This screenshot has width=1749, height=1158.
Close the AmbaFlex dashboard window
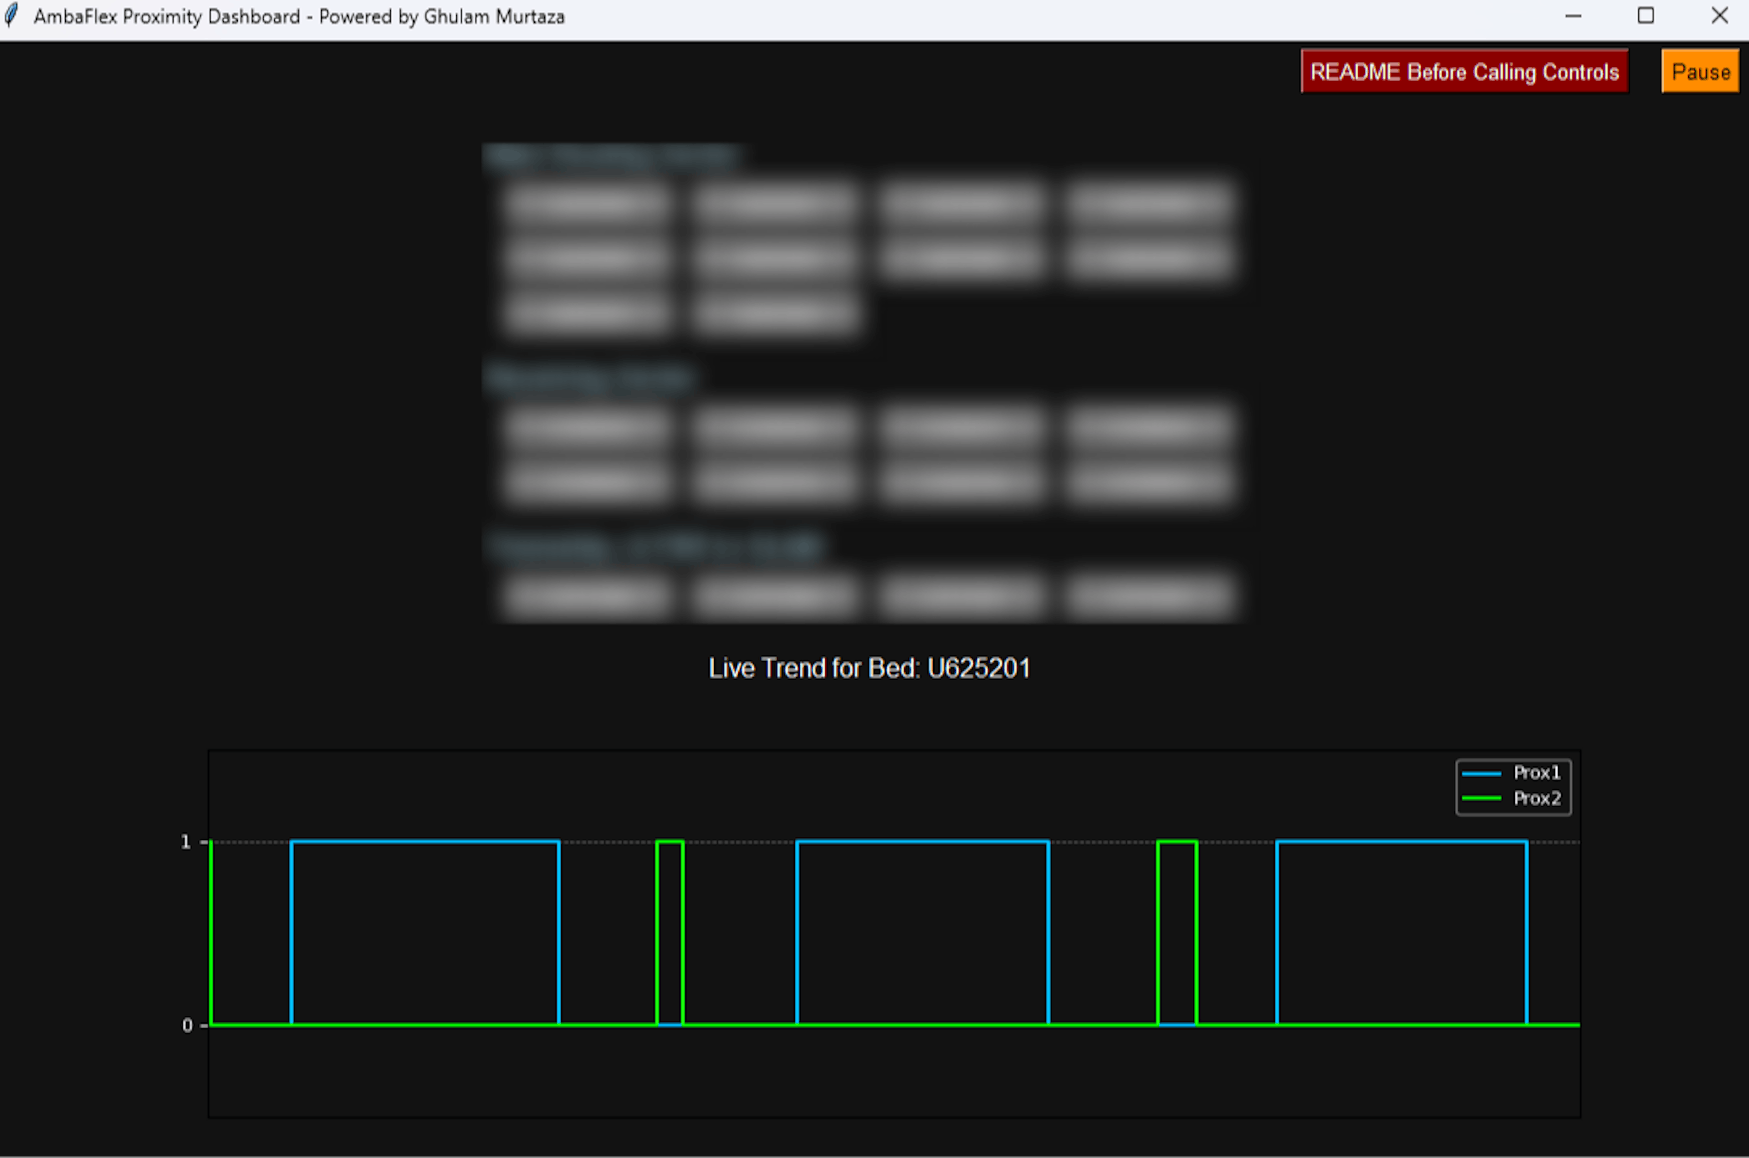pos(1719,15)
